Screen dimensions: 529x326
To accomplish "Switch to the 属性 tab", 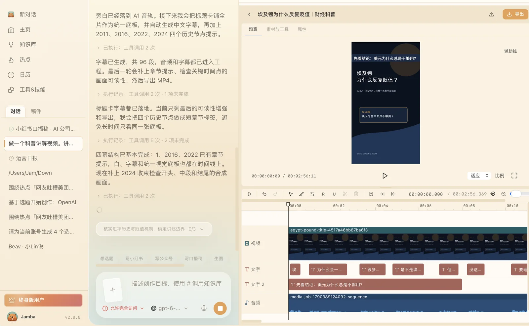I will click(302, 29).
